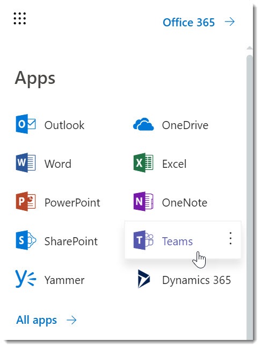Open the Dynamics 365 icon

(143, 279)
